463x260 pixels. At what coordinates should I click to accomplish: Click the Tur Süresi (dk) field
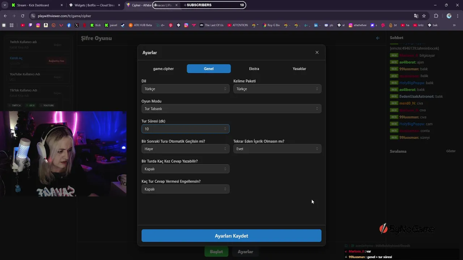[185, 129]
